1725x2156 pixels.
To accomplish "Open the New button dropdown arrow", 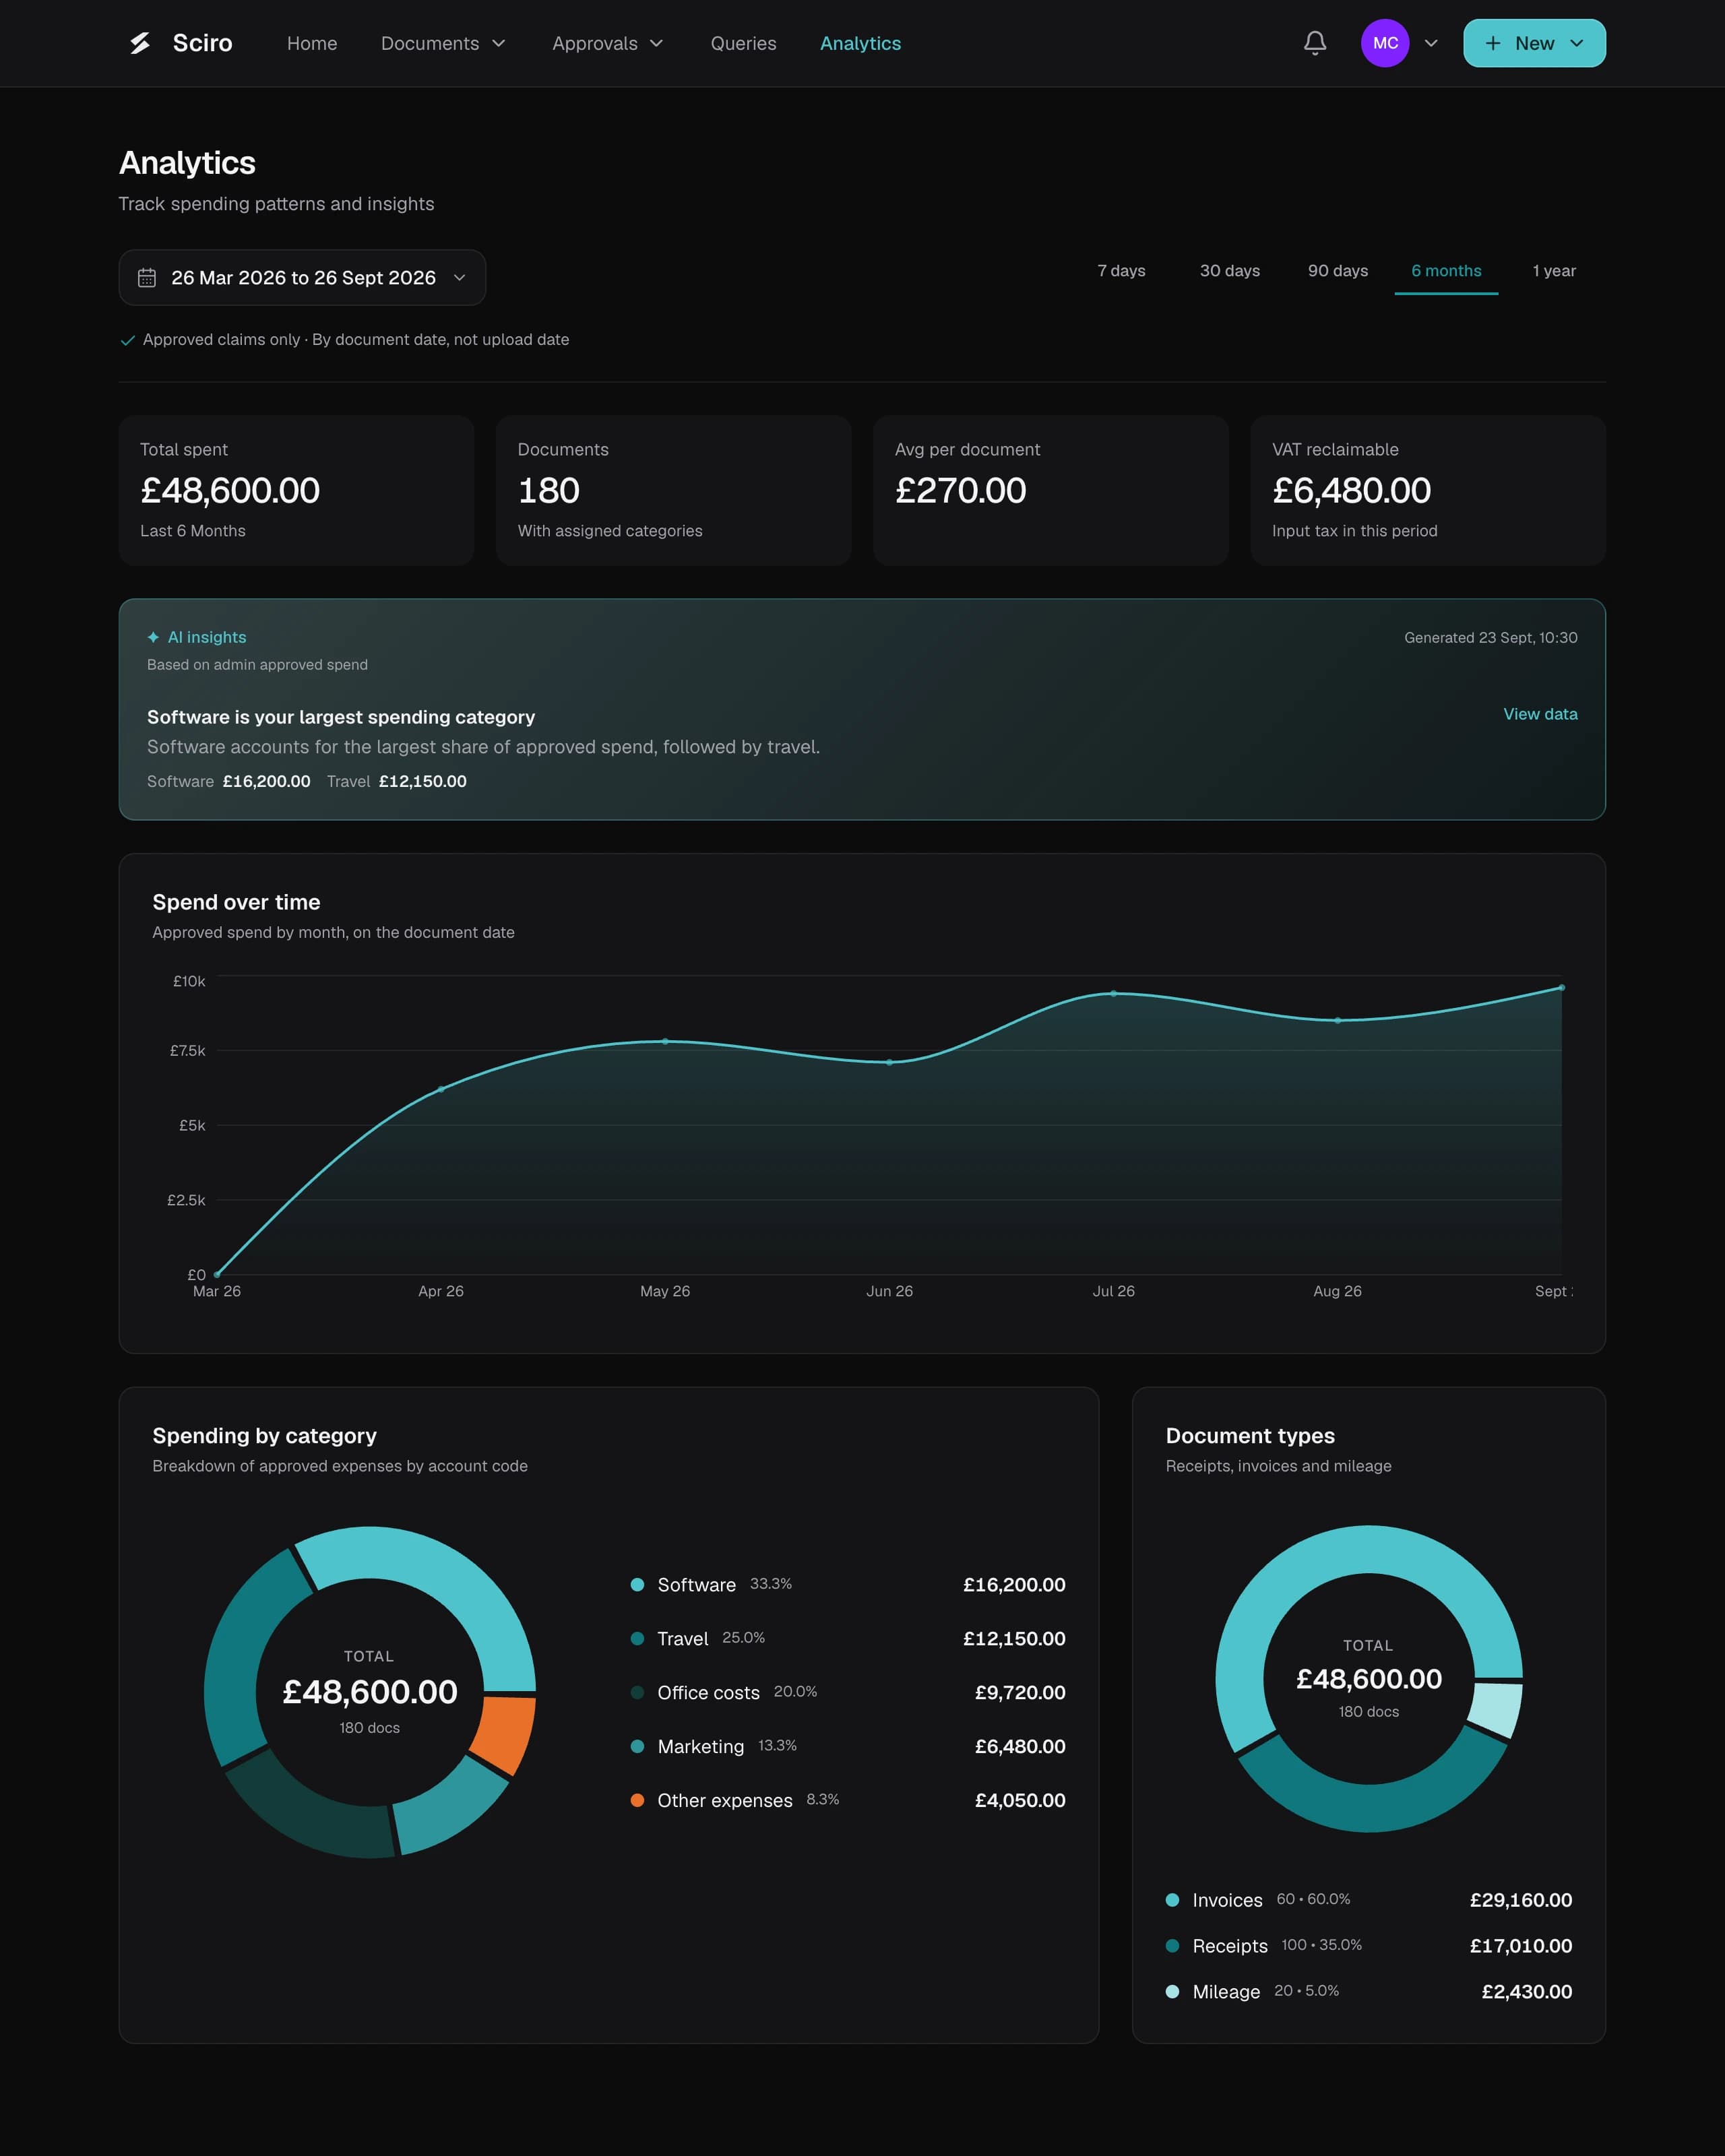I will tap(1577, 43).
